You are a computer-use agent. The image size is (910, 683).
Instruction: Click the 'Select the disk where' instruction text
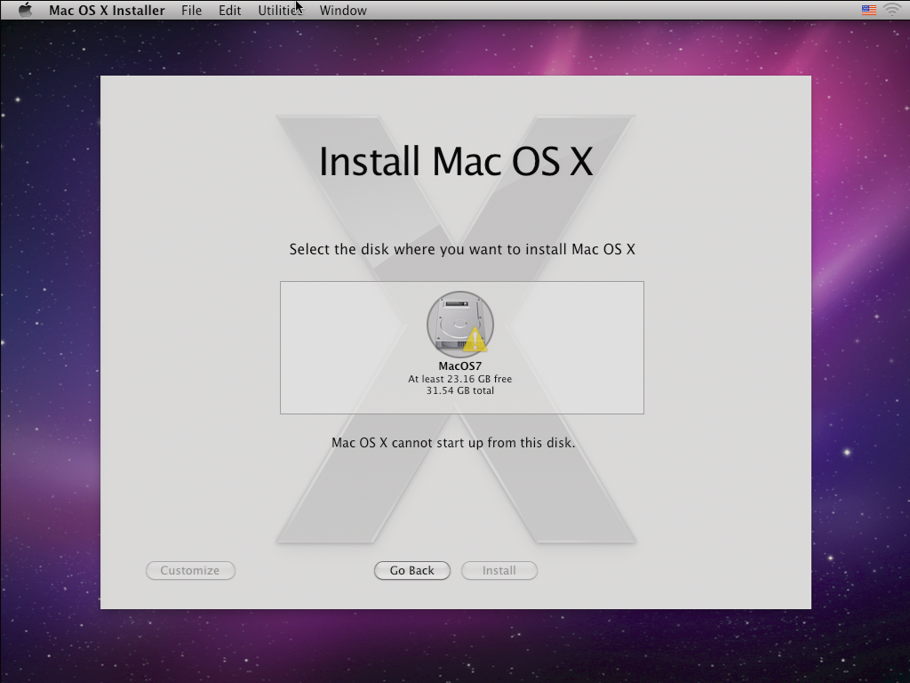coord(462,249)
